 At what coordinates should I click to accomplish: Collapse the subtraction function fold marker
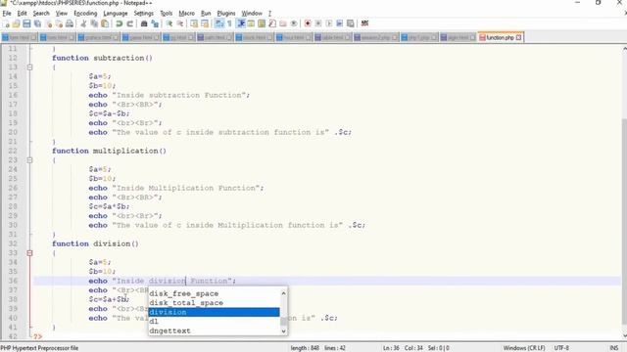click(x=29, y=67)
